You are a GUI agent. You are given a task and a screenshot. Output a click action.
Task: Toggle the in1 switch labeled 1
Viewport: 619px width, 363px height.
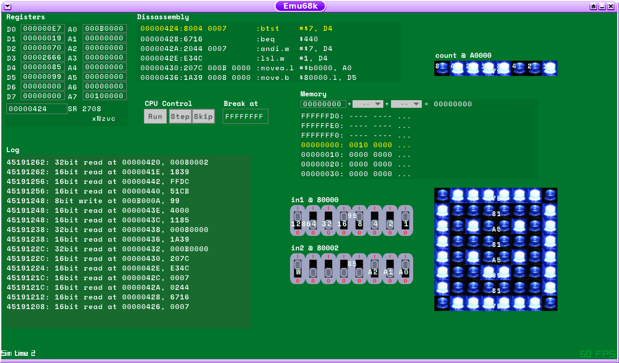tap(405, 220)
